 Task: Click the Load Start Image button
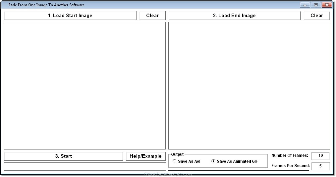point(70,16)
